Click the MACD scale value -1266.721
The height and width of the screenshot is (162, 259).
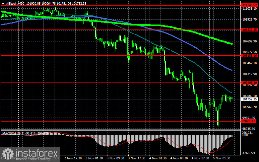[x=249, y=153]
